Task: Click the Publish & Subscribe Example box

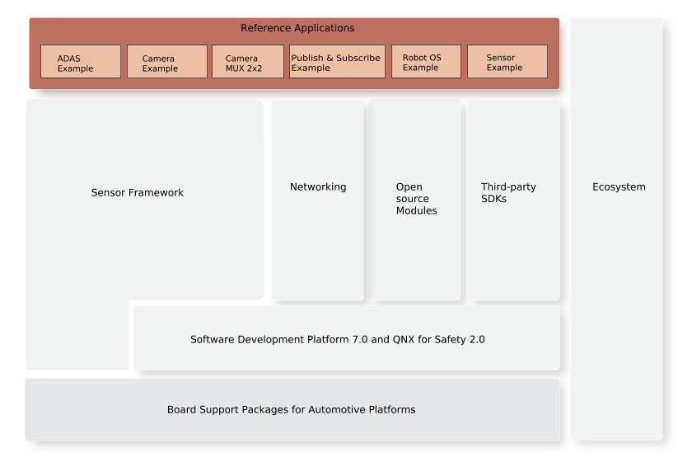Action: coord(337,62)
